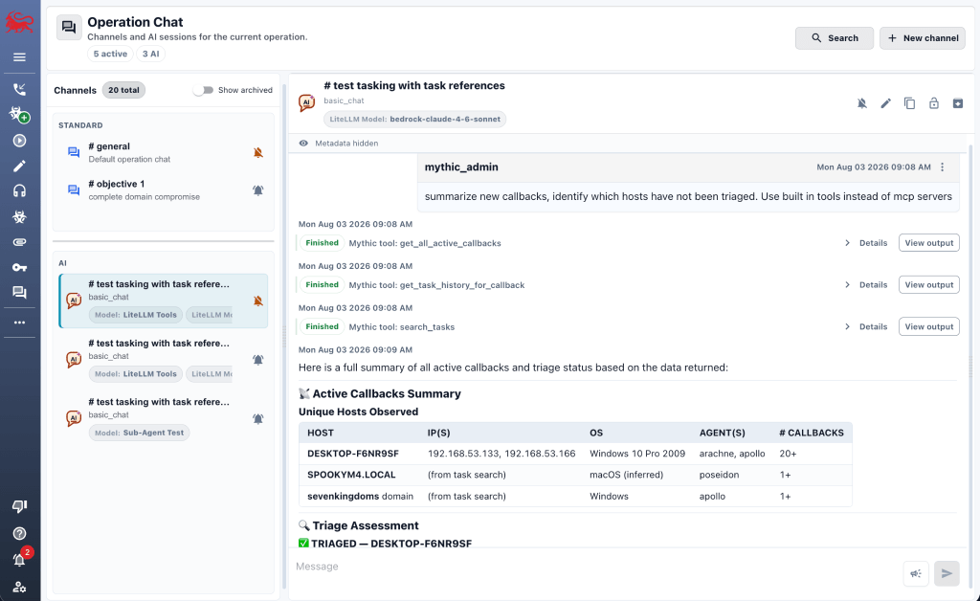Open the biohazard icon in sidebar
Viewport: 980px width, 601px height.
19,217
